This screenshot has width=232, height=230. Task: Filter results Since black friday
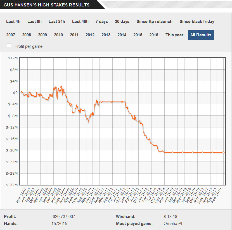coord(197,22)
